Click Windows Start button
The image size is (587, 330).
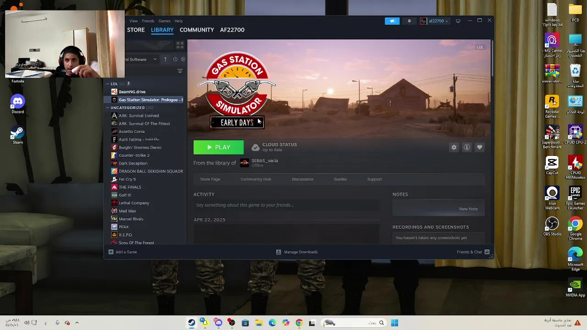pyautogui.click(x=394, y=323)
